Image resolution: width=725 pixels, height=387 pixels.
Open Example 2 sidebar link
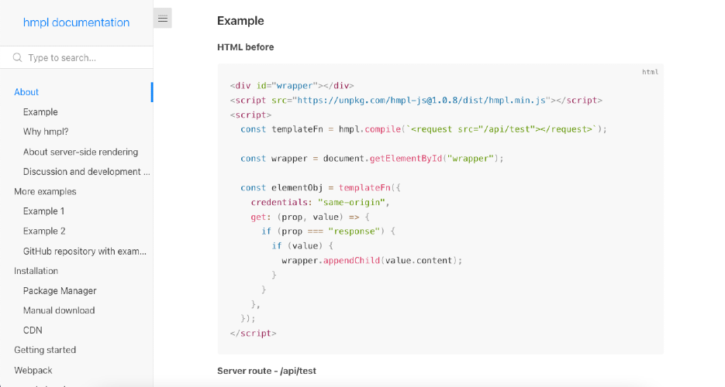tap(44, 231)
